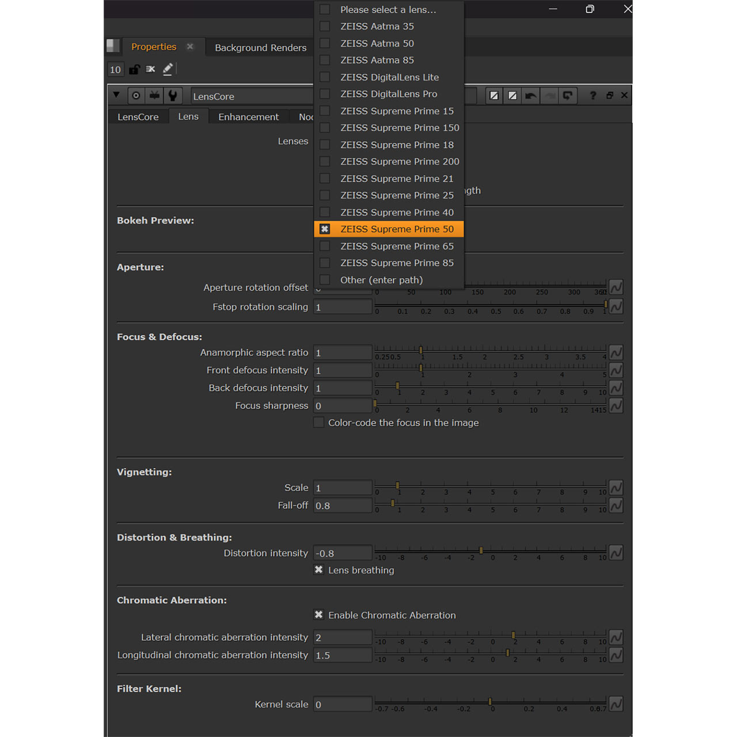The height and width of the screenshot is (737, 737).
Task: Enable Color-code the focus in the image
Action: (x=318, y=423)
